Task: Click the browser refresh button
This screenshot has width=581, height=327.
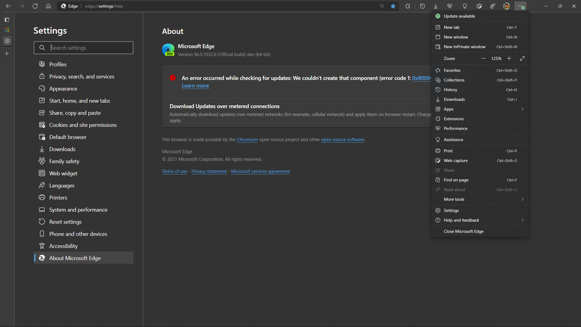Action: point(35,6)
